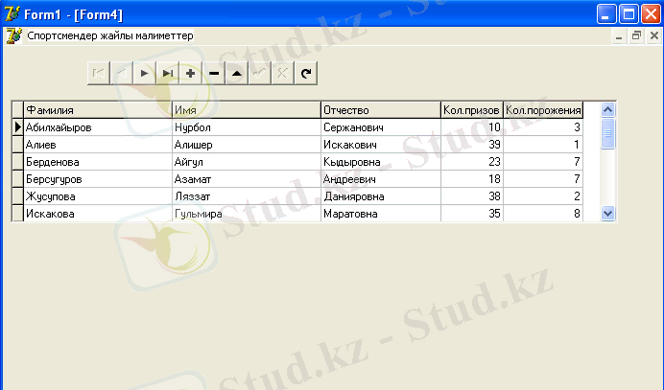The width and height of the screenshot is (664, 390).
Task: Select cell Гульмира
Action: coord(247,214)
